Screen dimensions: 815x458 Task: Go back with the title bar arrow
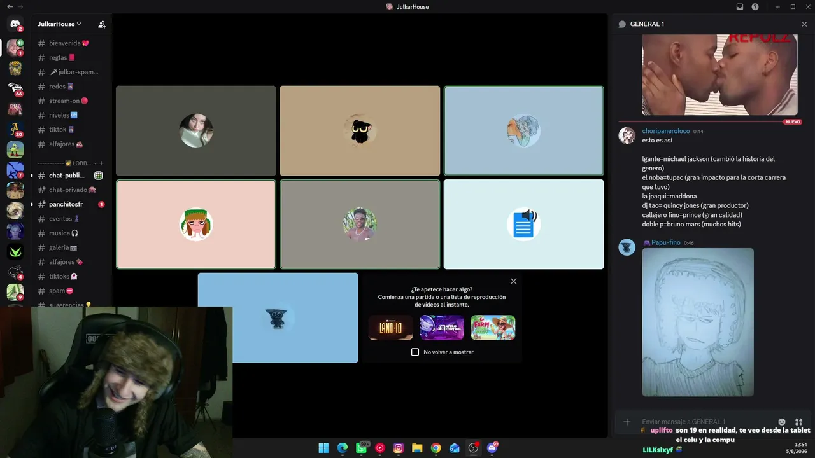pos(10,7)
